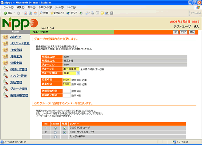Click the Refresh page icon
Viewport: 202px width, 145px height.
pyautogui.click(x=30, y=13)
